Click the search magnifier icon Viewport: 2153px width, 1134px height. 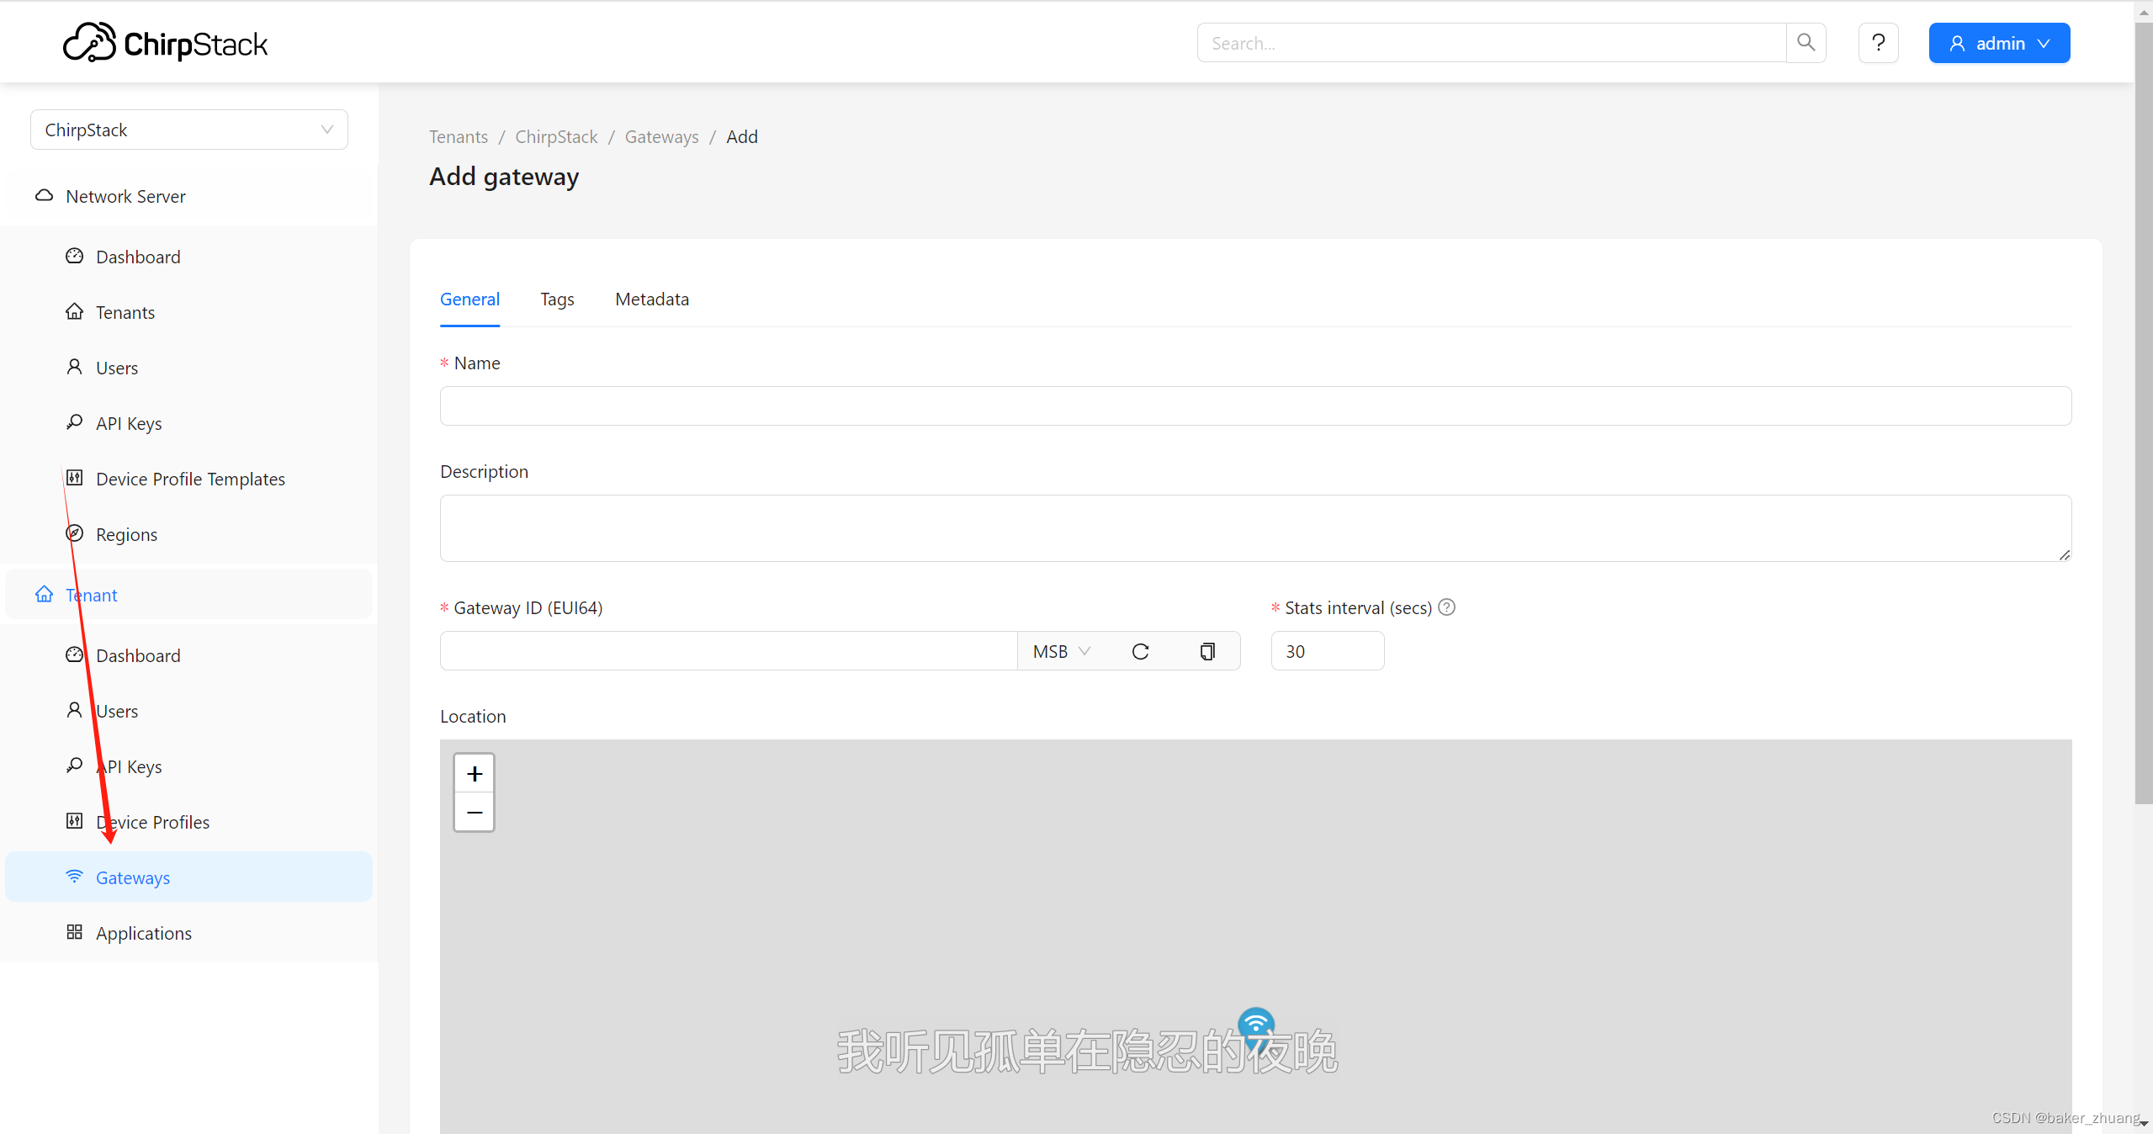point(1806,43)
